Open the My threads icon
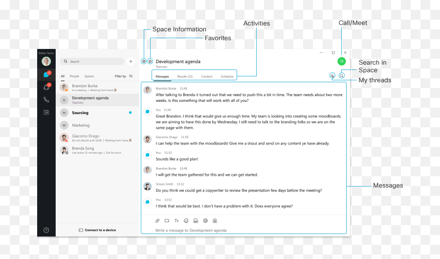Screen dimensions: 440x259 tap(332, 75)
